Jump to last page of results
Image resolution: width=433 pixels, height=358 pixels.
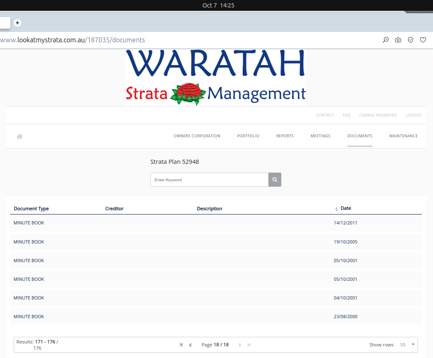(249, 345)
